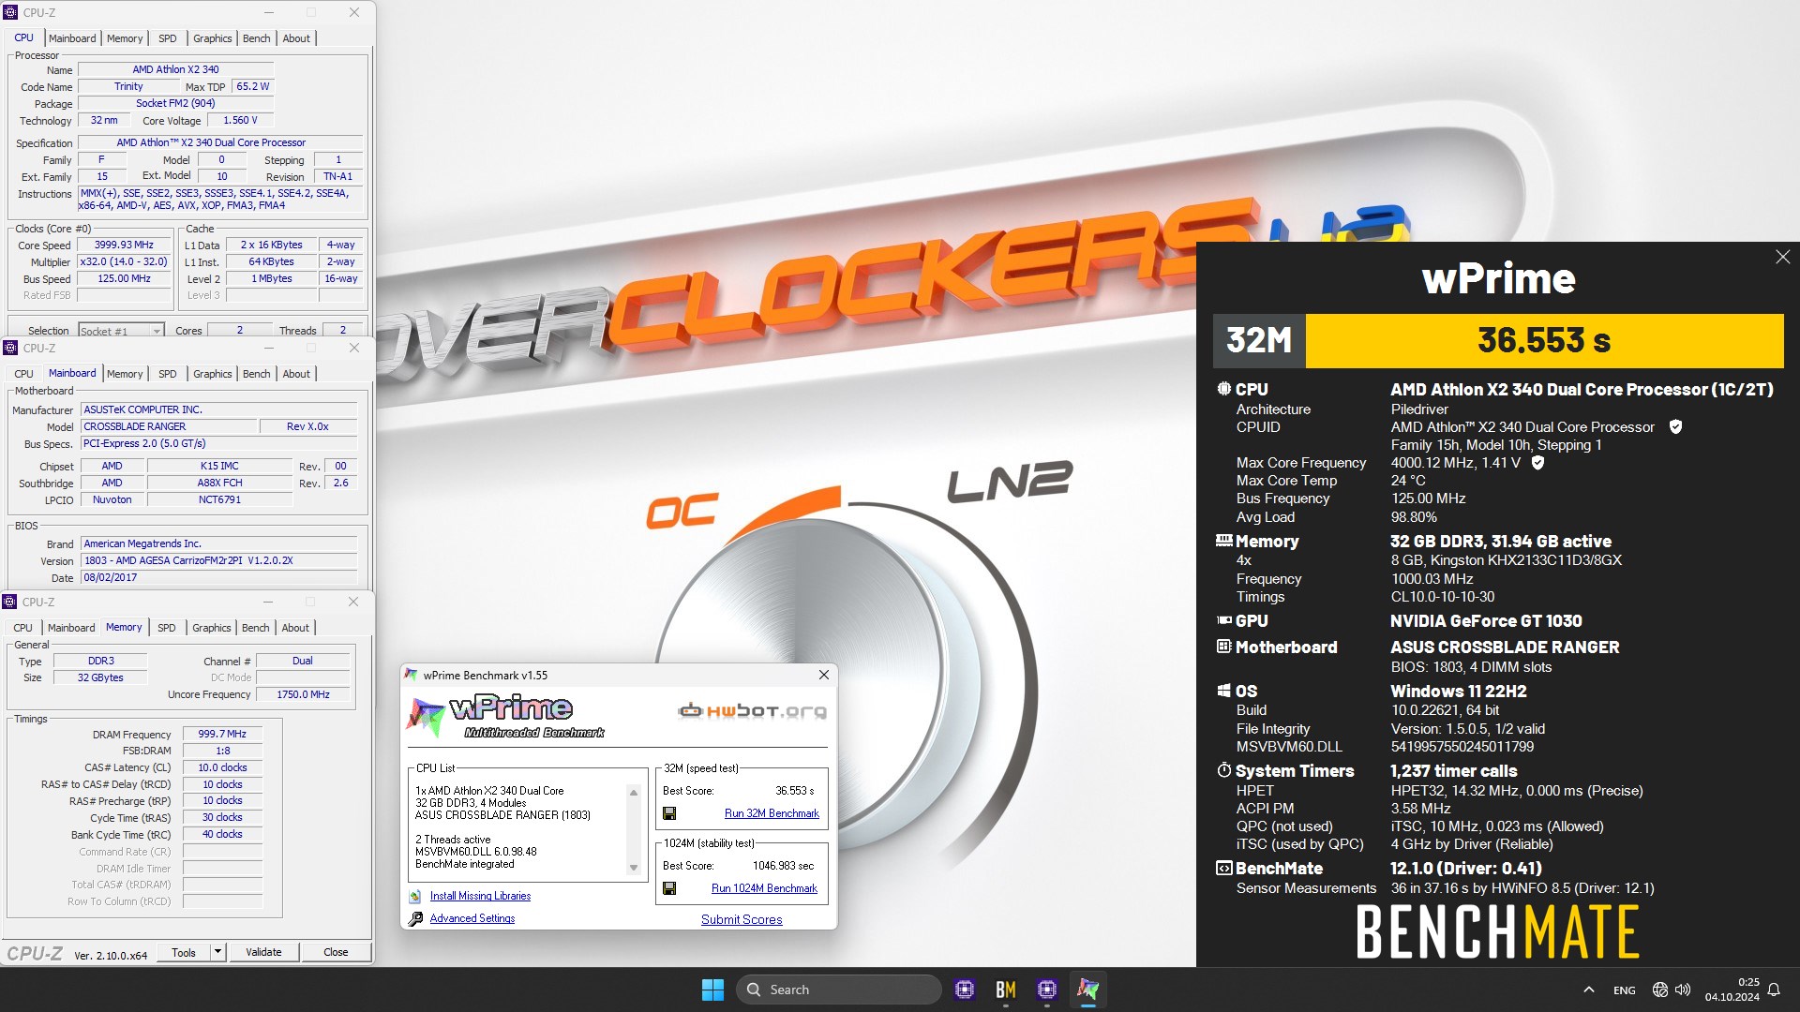The width and height of the screenshot is (1800, 1012).
Task: Open the Tools dropdown arrow in CPU-Z
Action: tap(217, 952)
